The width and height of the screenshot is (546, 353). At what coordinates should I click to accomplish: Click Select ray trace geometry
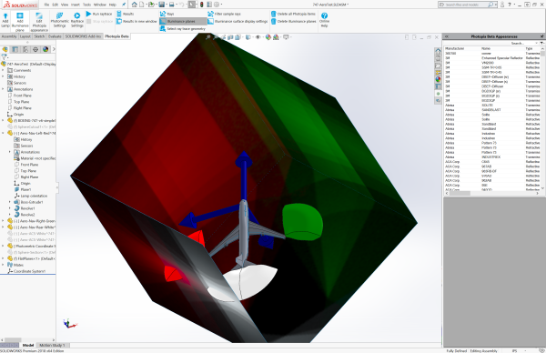[183, 28]
